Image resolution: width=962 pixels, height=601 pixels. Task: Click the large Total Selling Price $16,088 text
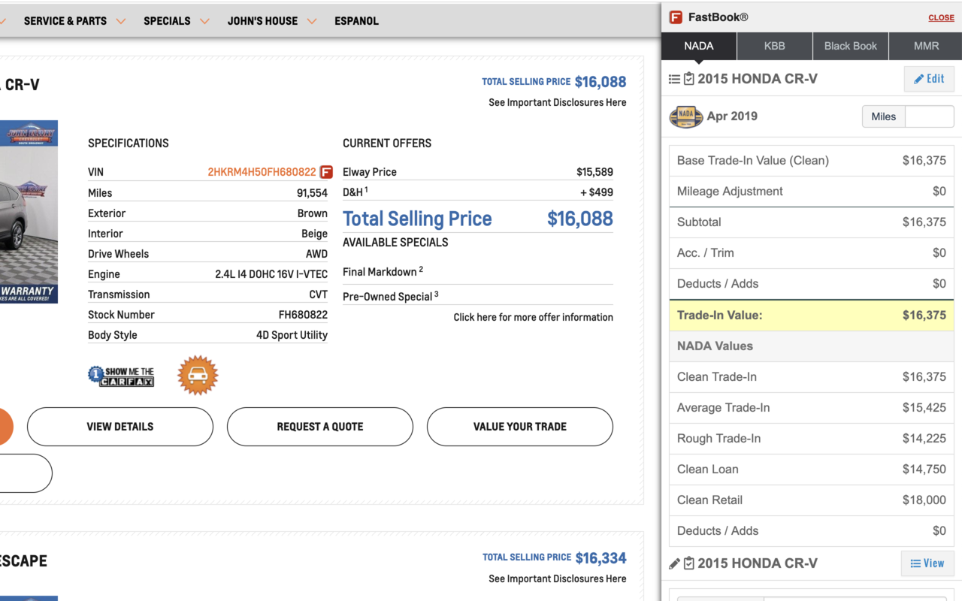coord(478,219)
